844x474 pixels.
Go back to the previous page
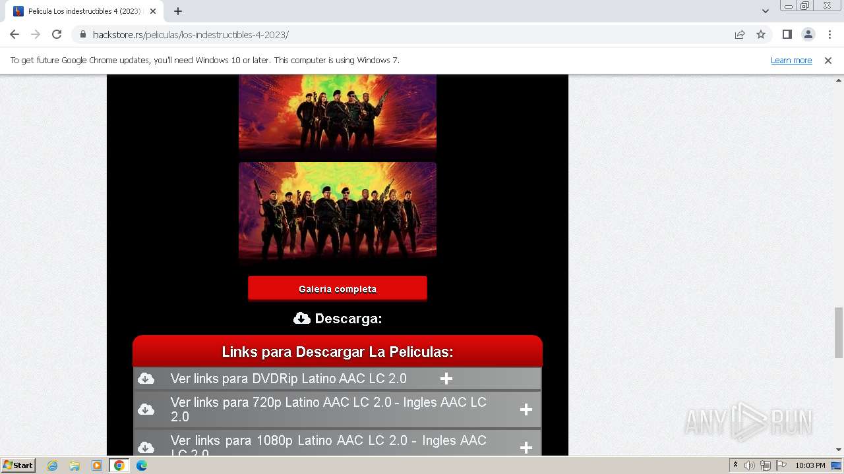click(x=15, y=34)
